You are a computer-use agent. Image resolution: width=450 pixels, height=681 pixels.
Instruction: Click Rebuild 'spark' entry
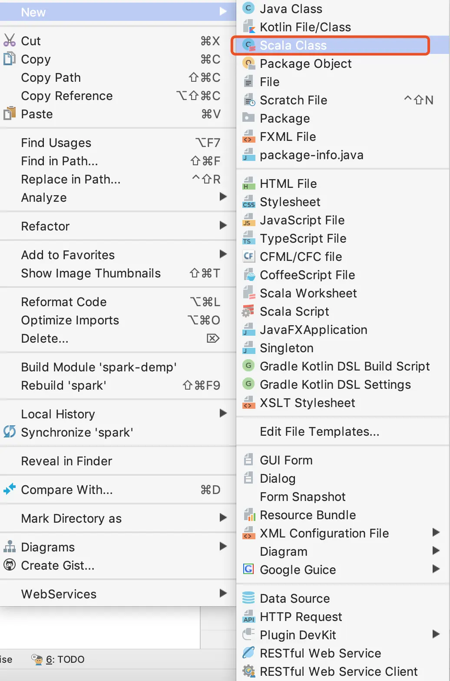63,385
